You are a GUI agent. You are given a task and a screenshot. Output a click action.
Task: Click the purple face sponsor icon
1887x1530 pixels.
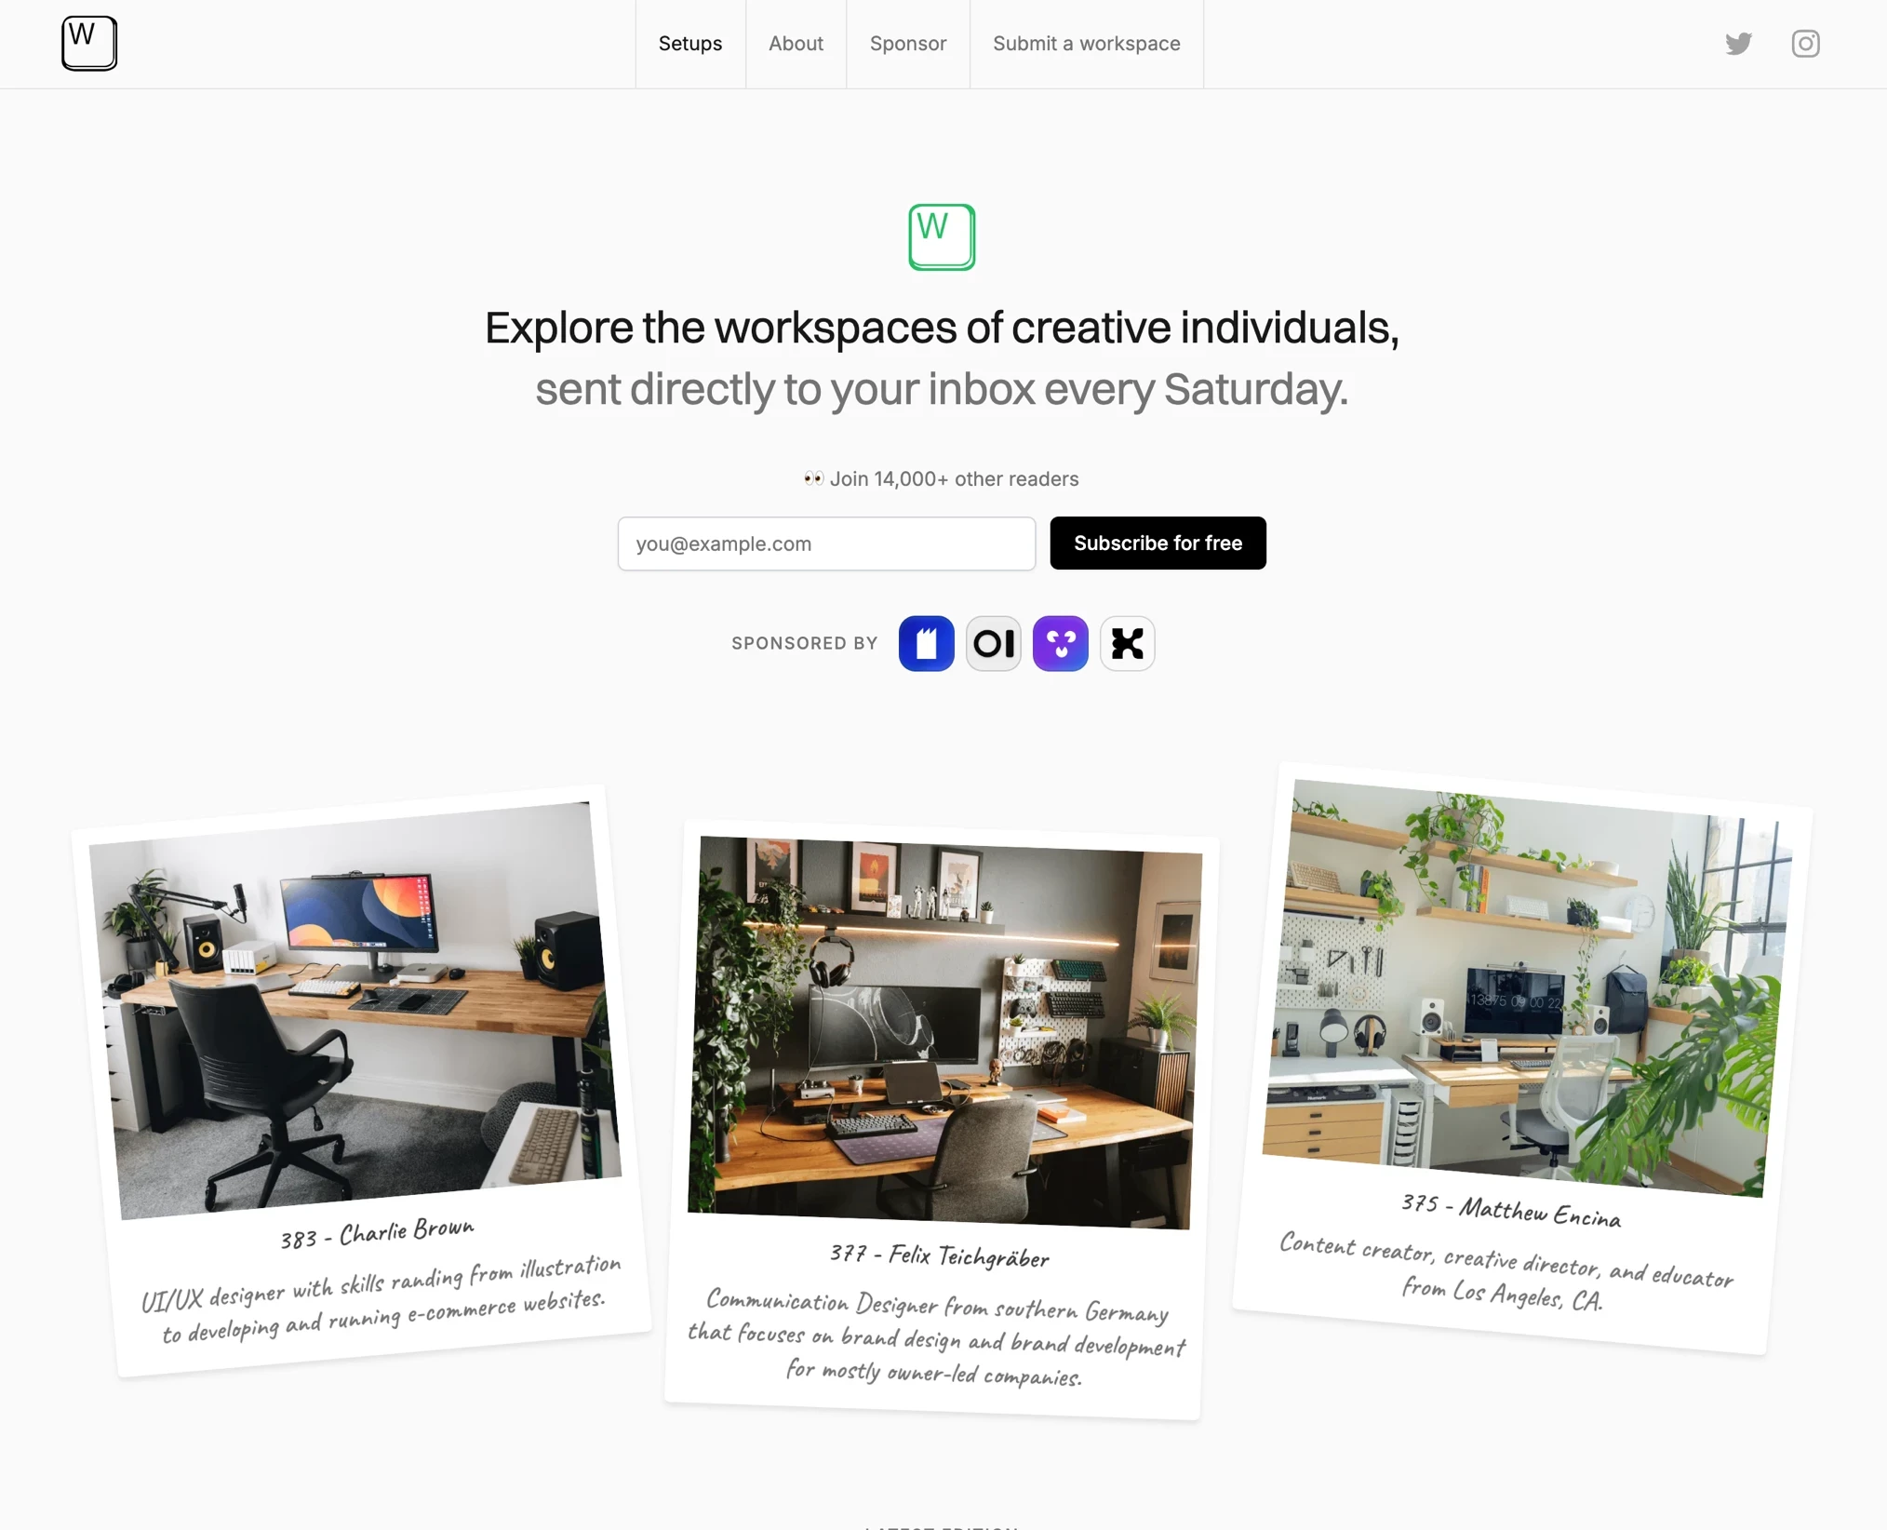(1060, 641)
